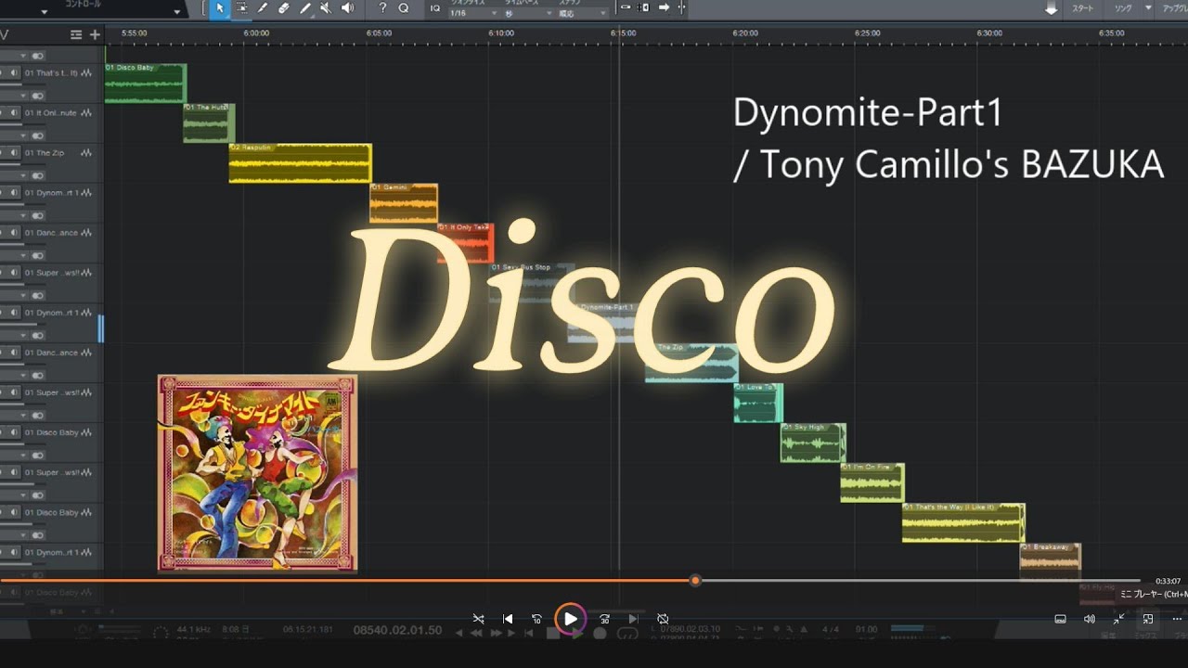Viewport: 1188px width, 668px height.
Task: Toggle automation switch above That's t.. track
Action: pos(38,56)
